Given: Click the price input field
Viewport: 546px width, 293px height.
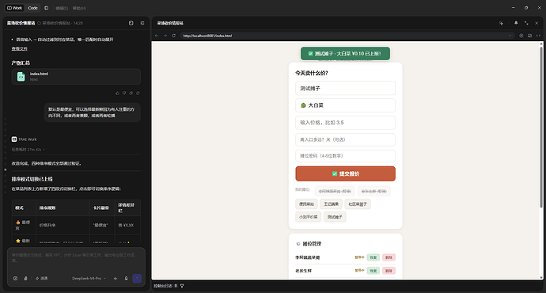Looking at the screenshot, I should 345,123.
